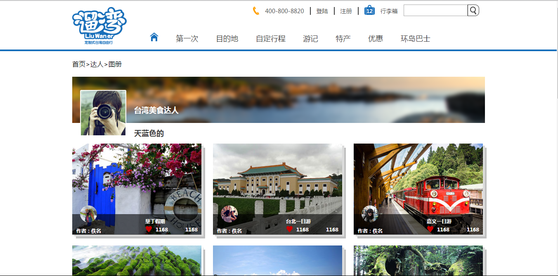Image resolution: width=558 pixels, height=276 pixels.
Task: Like the 台北一日游 album heart icon
Action: click(x=289, y=229)
